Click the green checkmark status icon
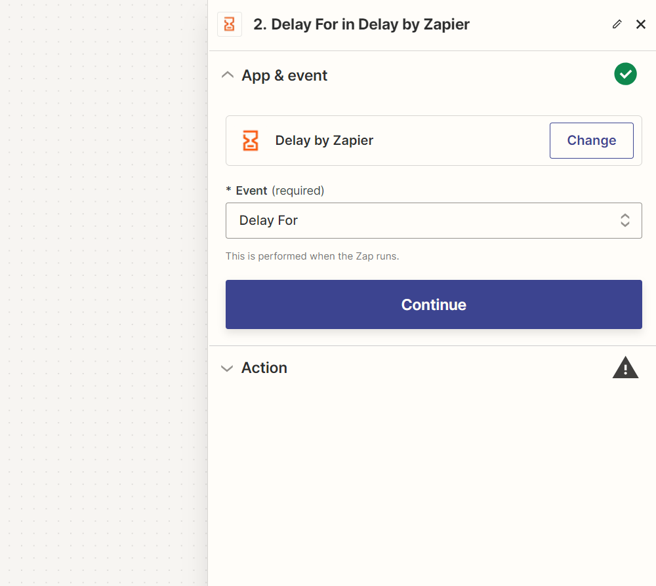The image size is (656, 586). coord(625,74)
